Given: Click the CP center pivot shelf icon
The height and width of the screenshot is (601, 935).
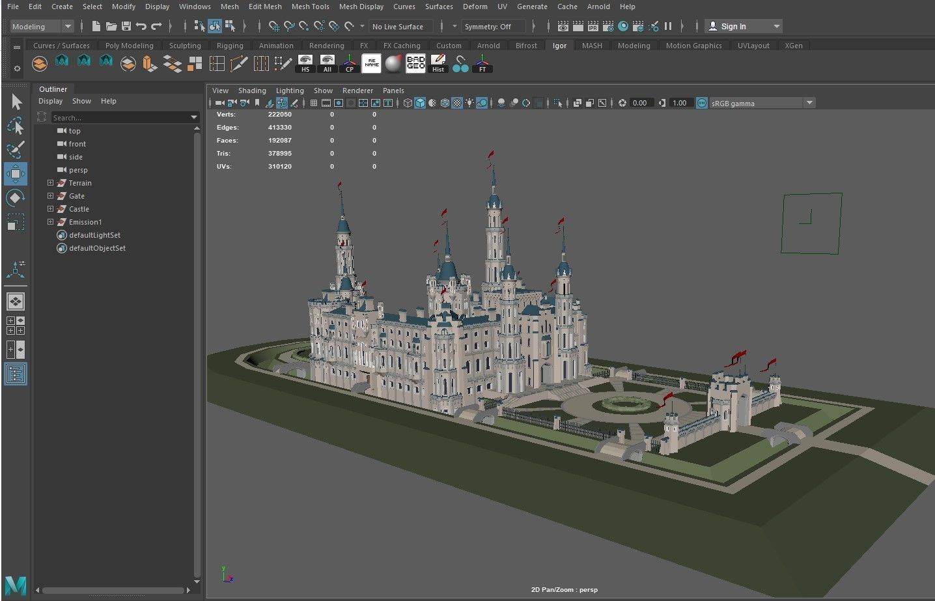Looking at the screenshot, I should pyautogui.click(x=350, y=63).
